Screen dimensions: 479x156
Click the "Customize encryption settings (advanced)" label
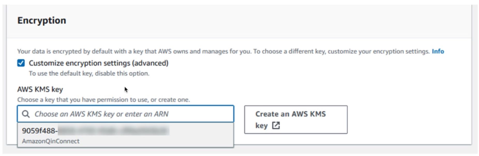pyautogui.click(x=98, y=63)
